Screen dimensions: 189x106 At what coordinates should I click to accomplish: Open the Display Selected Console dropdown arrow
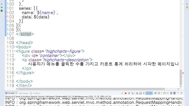[162, 93]
